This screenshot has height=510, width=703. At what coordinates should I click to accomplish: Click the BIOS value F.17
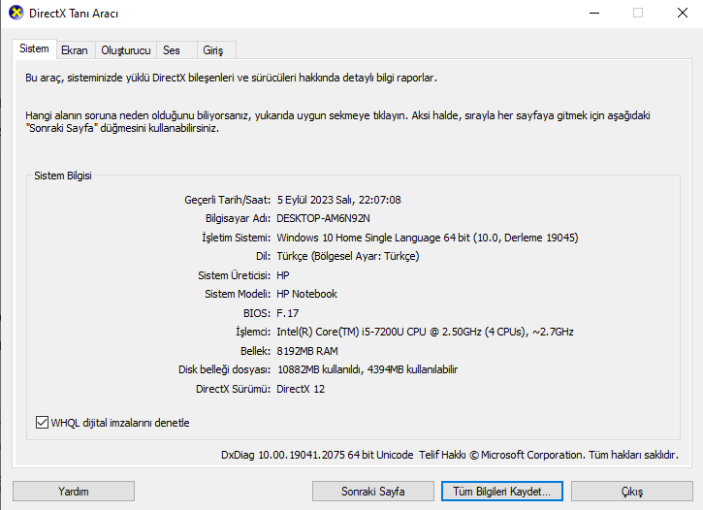click(x=287, y=313)
